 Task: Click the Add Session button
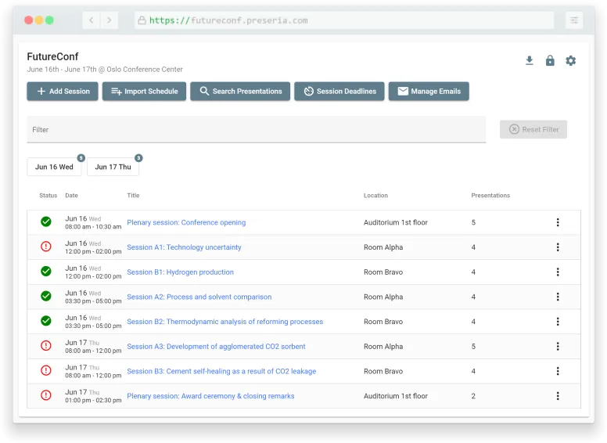point(63,92)
